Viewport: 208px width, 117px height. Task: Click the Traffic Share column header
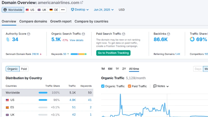click(53, 86)
